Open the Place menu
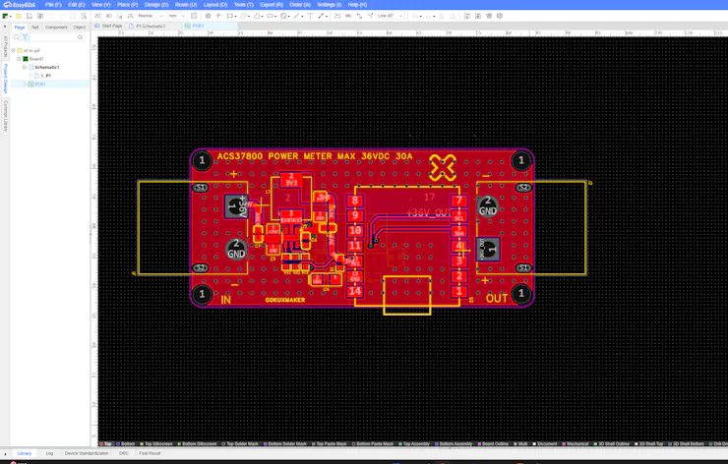Viewport: 728px width, 464px height. coord(127,5)
